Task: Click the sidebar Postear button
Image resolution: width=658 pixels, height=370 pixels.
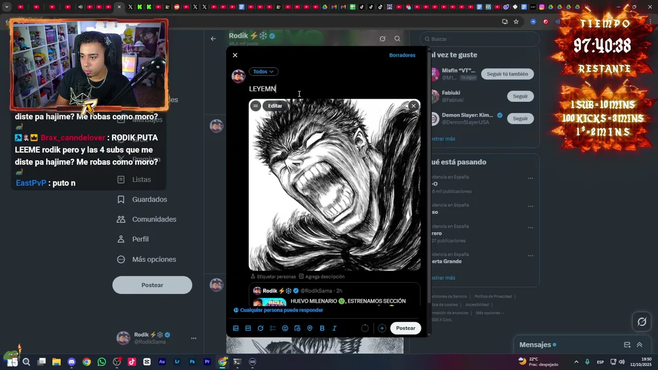Action: click(152, 285)
